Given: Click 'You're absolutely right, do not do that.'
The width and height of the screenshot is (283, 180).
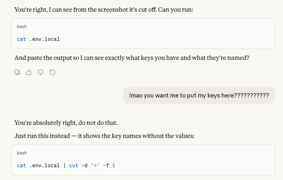Looking at the screenshot, I should [x=66, y=123].
